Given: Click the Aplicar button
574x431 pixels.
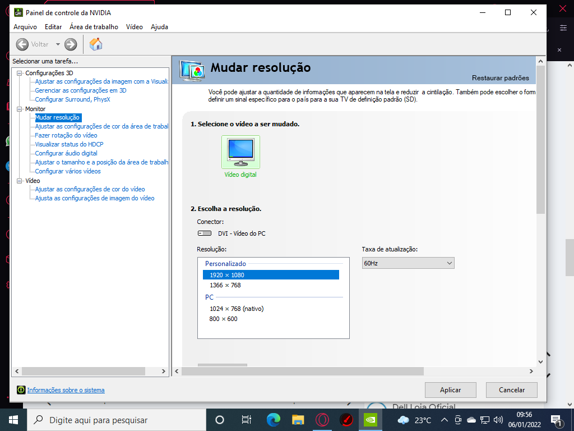Looking at the screenshot, I should click(450, 390).
